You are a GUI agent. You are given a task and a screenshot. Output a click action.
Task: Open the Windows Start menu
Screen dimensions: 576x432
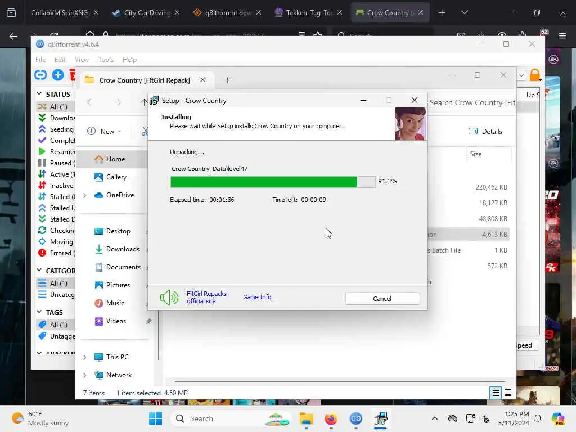tap(155, 418)
